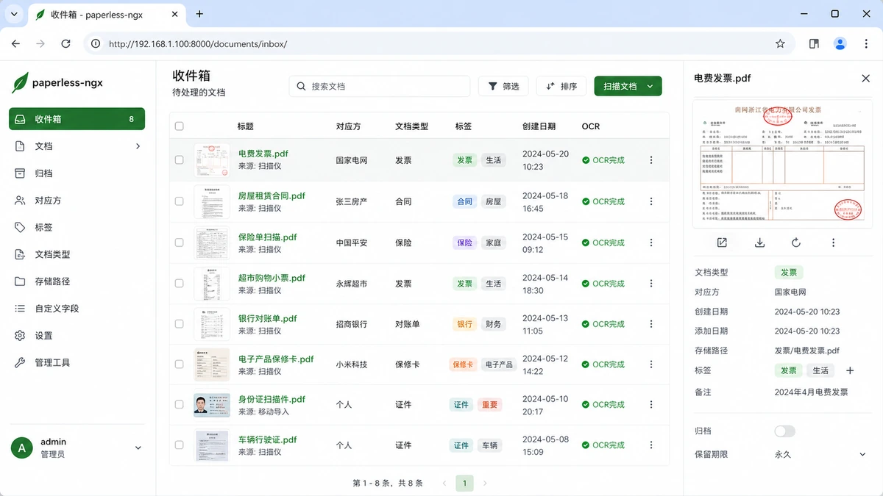Image resolution: width=883 pixels, height=496 pixels.
Task: Open 自定义字段 in the sidebar
Action: click(77, 309)
